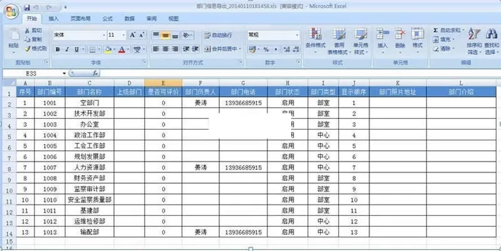Open the customize quick access toolbar arrow
501x251 pixels.
(66, 8)
